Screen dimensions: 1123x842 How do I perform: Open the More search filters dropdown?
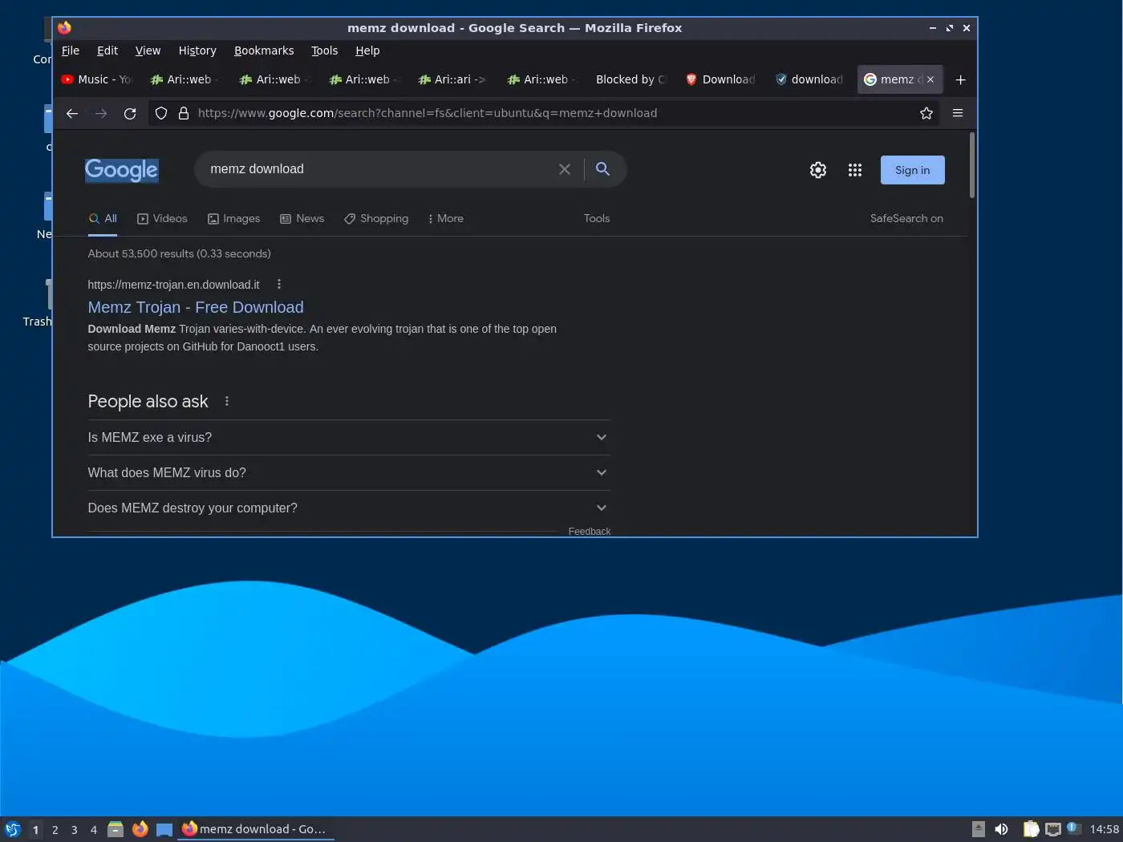click(x=446, y=218)
